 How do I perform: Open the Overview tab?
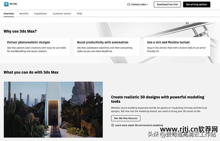point(9,14)
